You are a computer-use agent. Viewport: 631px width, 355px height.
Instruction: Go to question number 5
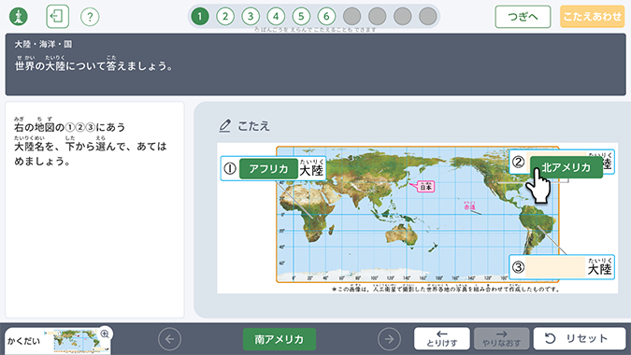(x=301, y=17)
